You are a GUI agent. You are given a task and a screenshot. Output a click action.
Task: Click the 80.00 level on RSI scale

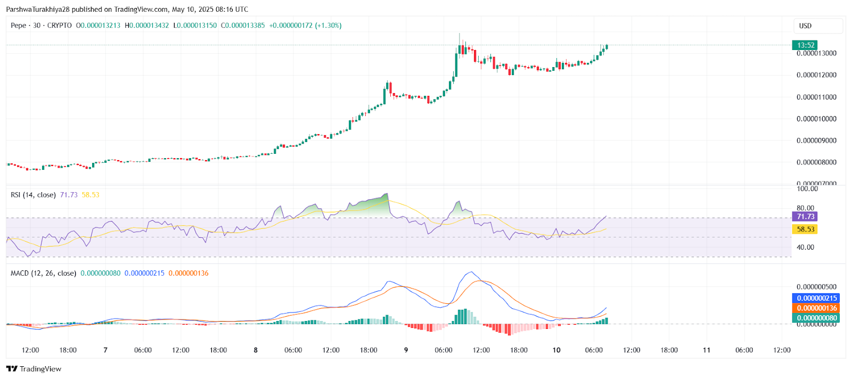pyautogui.click(x=805, y=208)
